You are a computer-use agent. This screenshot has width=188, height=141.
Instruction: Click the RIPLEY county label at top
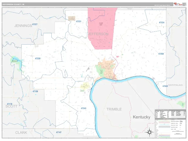[130, 9]
